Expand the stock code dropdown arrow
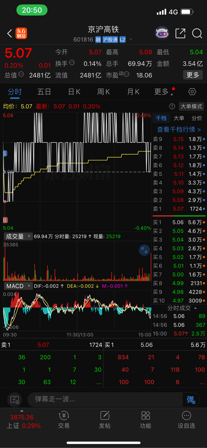The height and width of the screenshot is (448, 207). pos(131,40)
